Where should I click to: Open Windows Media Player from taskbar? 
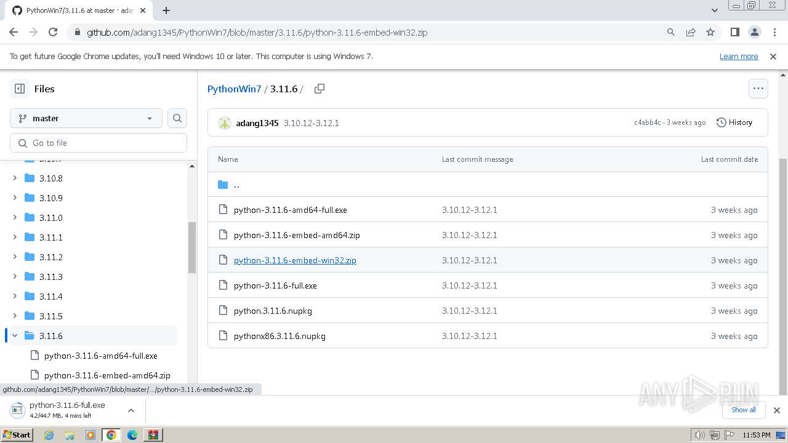pyautogui.click(x=90, y=435)
